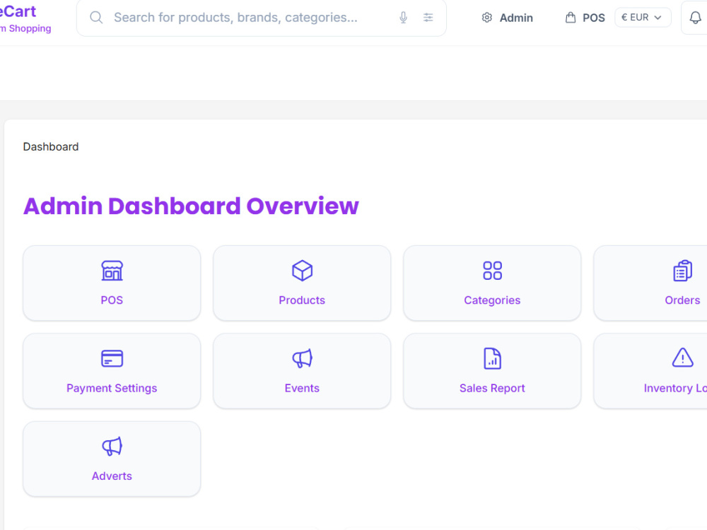Click the Admin Dashboard Overview heading
Screen dimensions: 707x530
[191, 206]
